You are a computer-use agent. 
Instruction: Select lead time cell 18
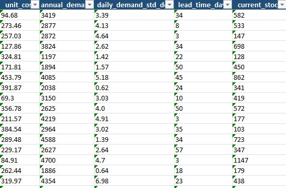[x=203, y=170]
